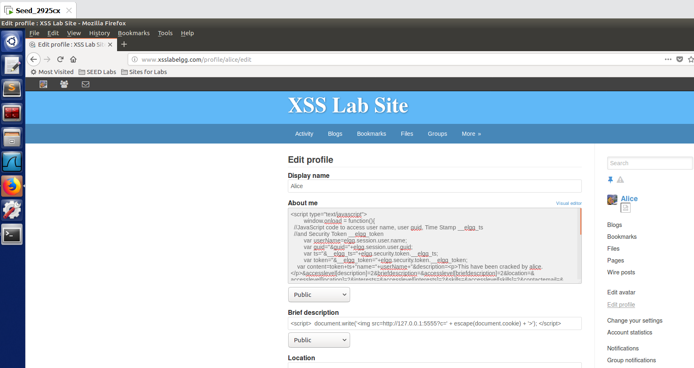This screenshot has width=694, height=368.
Task: Open Change your settings
Action: tap(635, 321)
